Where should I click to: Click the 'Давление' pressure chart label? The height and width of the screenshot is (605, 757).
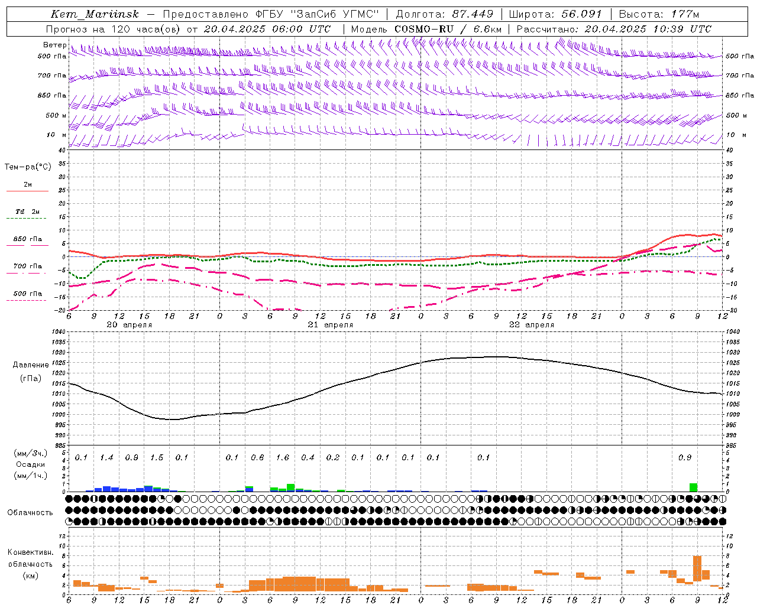[31, 365]
